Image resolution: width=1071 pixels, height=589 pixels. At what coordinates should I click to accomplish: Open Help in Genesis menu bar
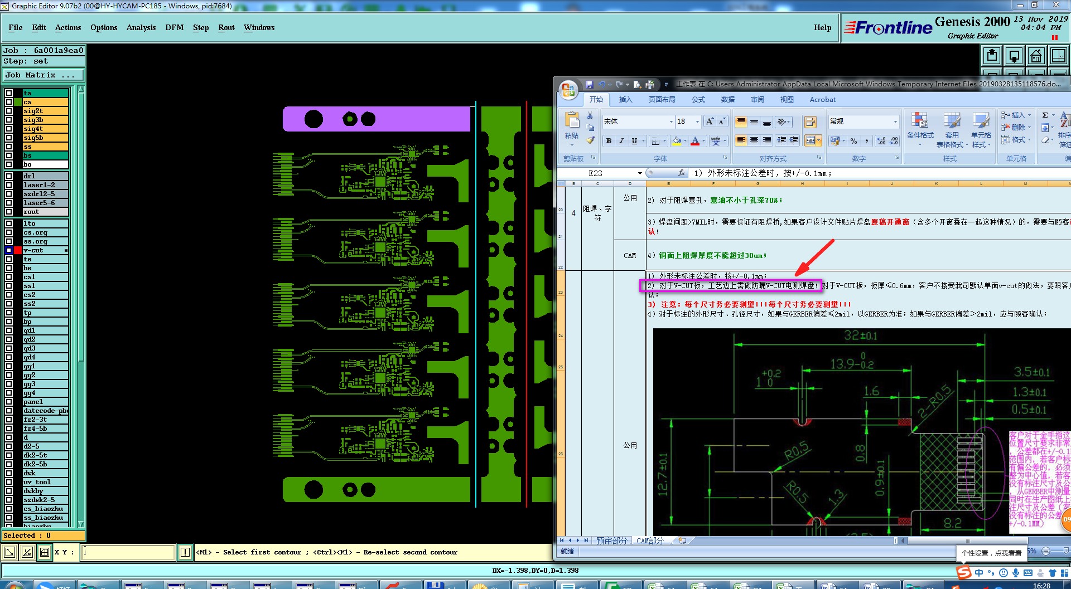pos(822,27)
